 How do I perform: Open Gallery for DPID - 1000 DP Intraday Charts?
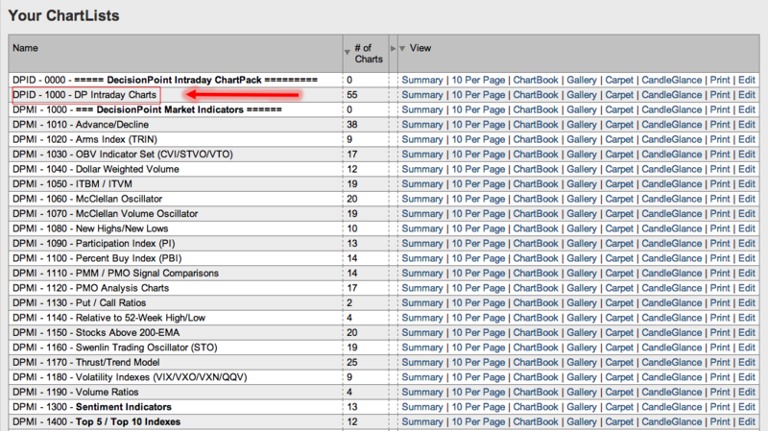[582, 94]
